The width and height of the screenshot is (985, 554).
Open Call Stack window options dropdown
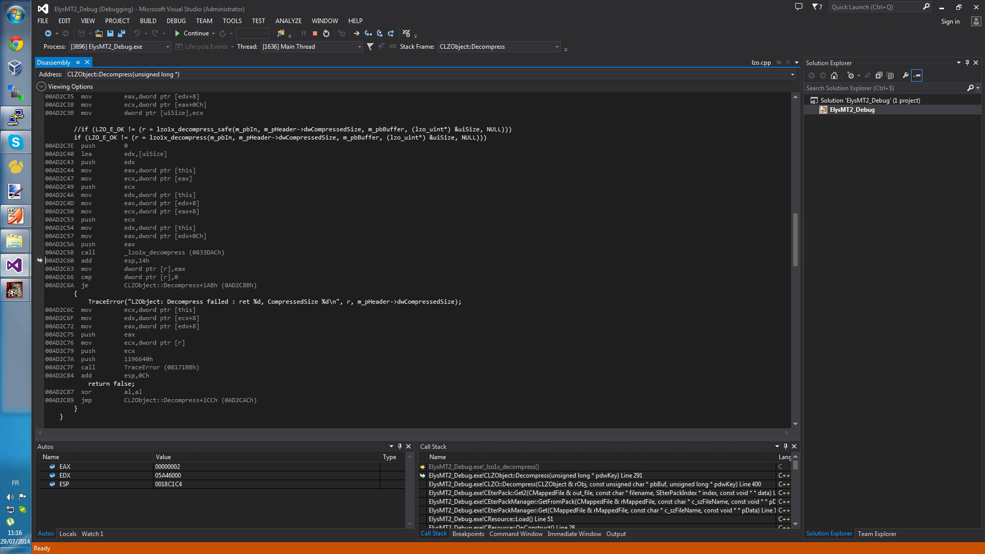click(777, 446)
